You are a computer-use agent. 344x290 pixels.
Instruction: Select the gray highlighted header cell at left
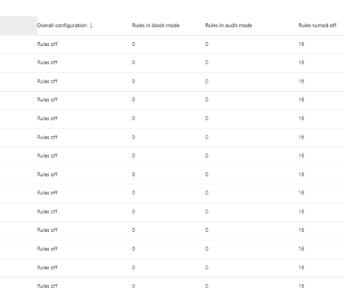[x=18, y=25]
